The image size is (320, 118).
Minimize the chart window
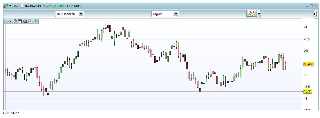[x=307, y=6]
